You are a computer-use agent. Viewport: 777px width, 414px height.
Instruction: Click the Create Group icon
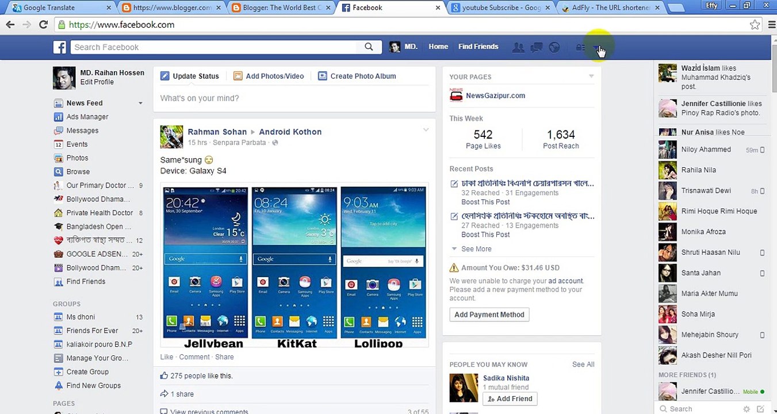click(58, 372)
